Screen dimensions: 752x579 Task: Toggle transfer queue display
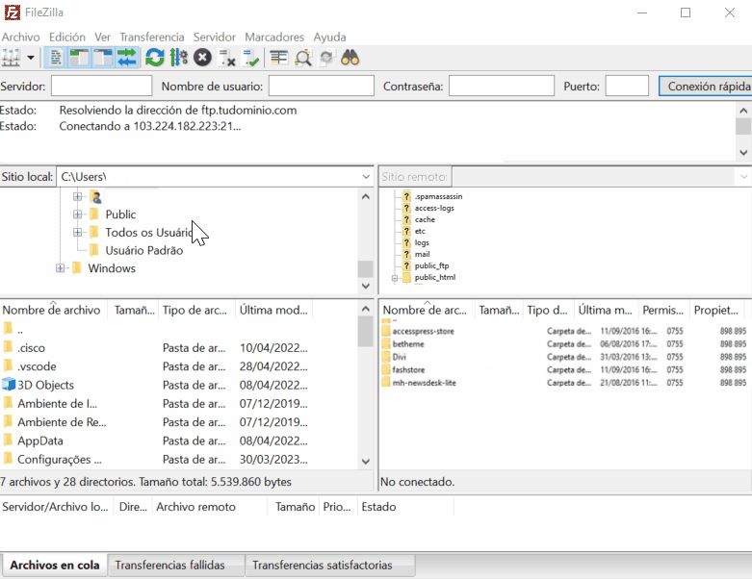[x=126, y=58]
